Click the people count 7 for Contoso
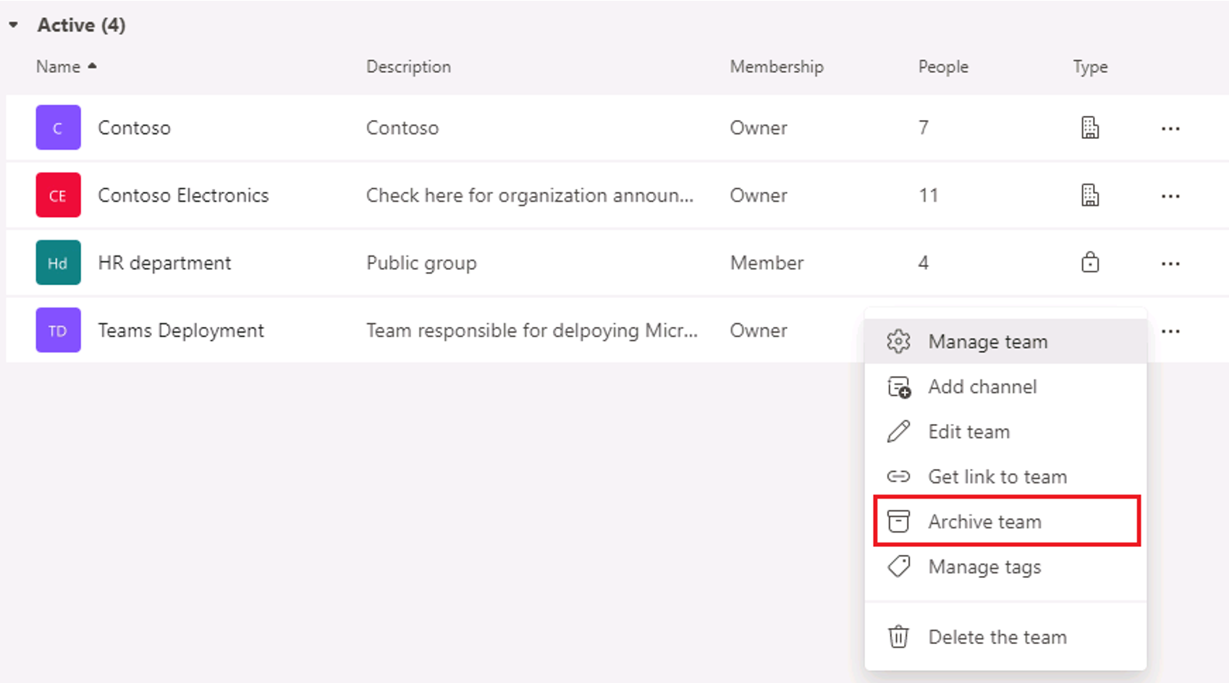Image resolution: width=1229 pixels, height=683 pixels. tap(924, 128)
